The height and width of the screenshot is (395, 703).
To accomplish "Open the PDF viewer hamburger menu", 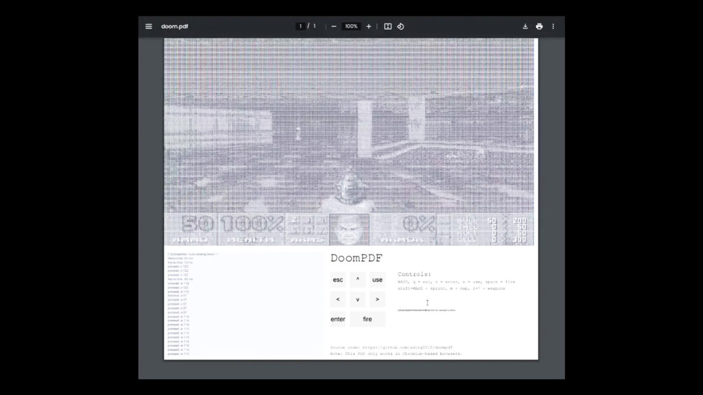I will [x=149, y=26].
